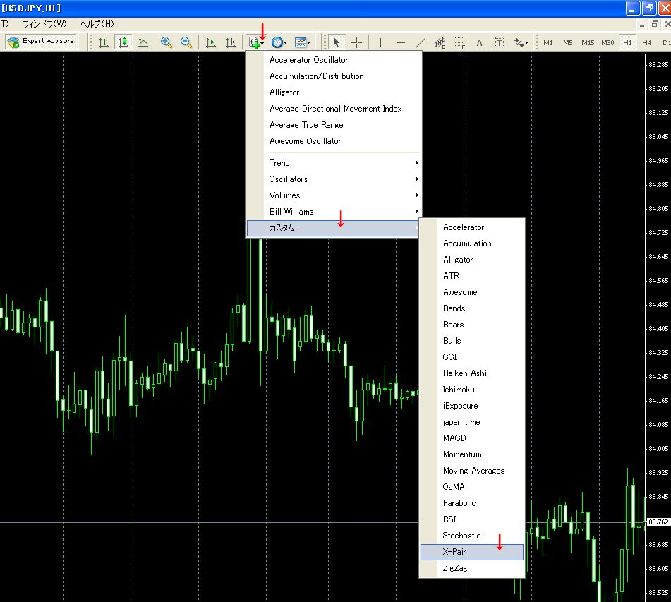Expand the カスタム submenu
The width and height of the screenshot is (671, 602).
(334, 228)
